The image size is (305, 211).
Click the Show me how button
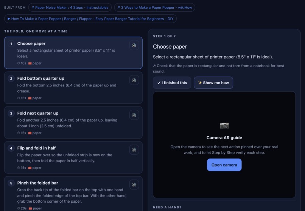click(x=213, y=83)
